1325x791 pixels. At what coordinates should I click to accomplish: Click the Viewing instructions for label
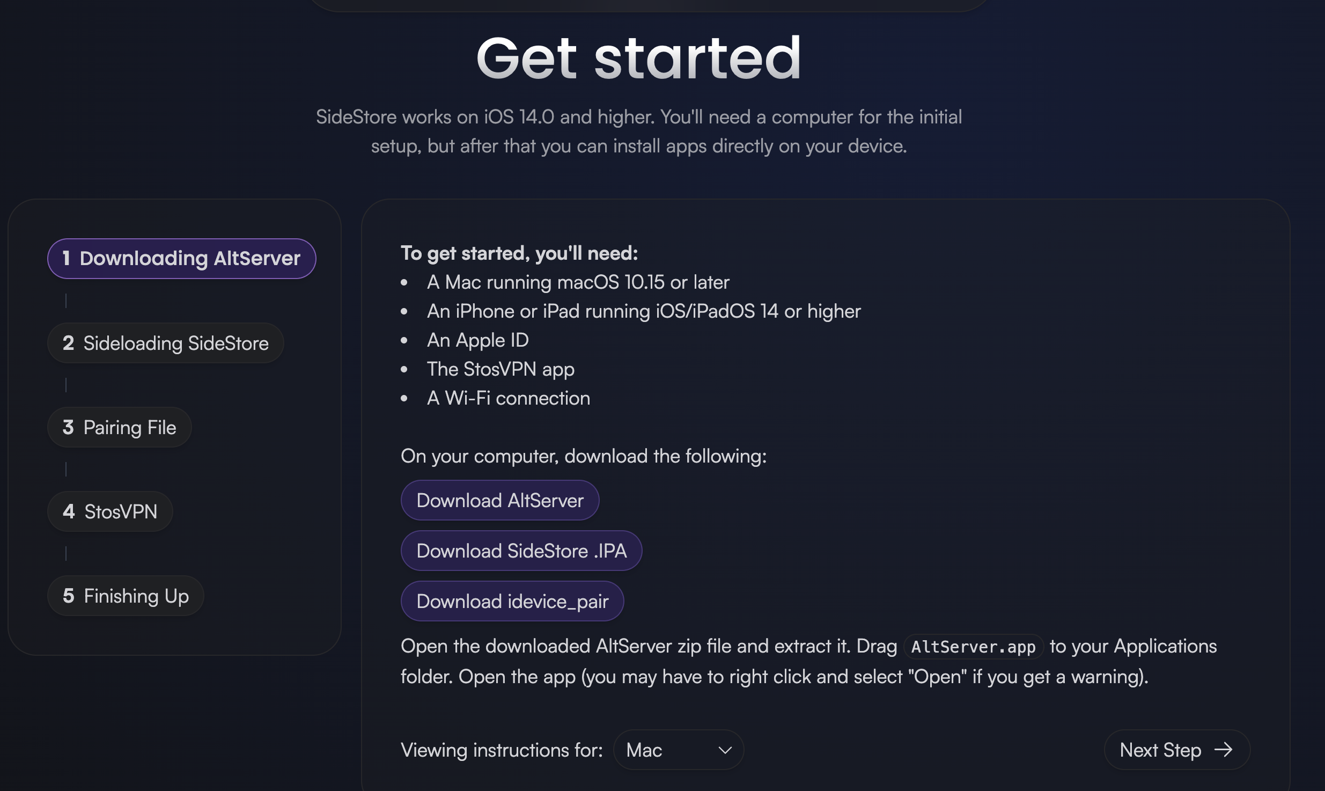502,750
